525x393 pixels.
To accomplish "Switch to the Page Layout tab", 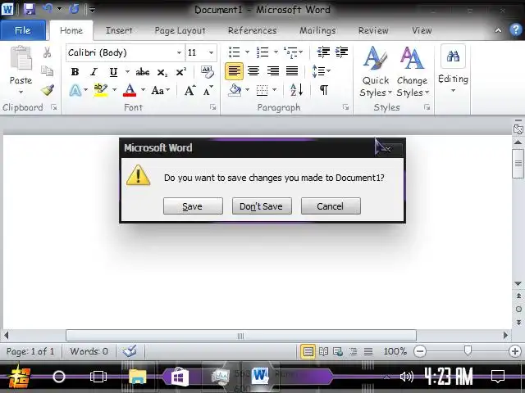I will click(x=180, y=30).
